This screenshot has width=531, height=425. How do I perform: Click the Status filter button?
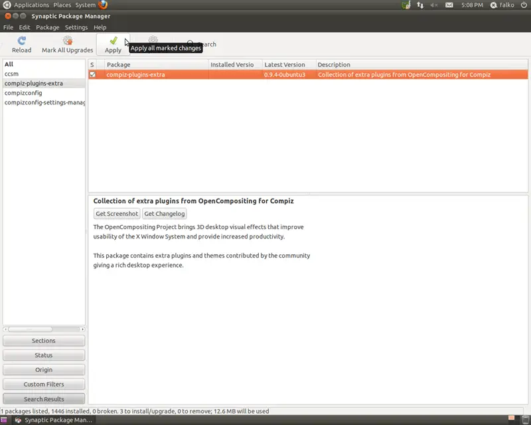(x=44, y=355)
